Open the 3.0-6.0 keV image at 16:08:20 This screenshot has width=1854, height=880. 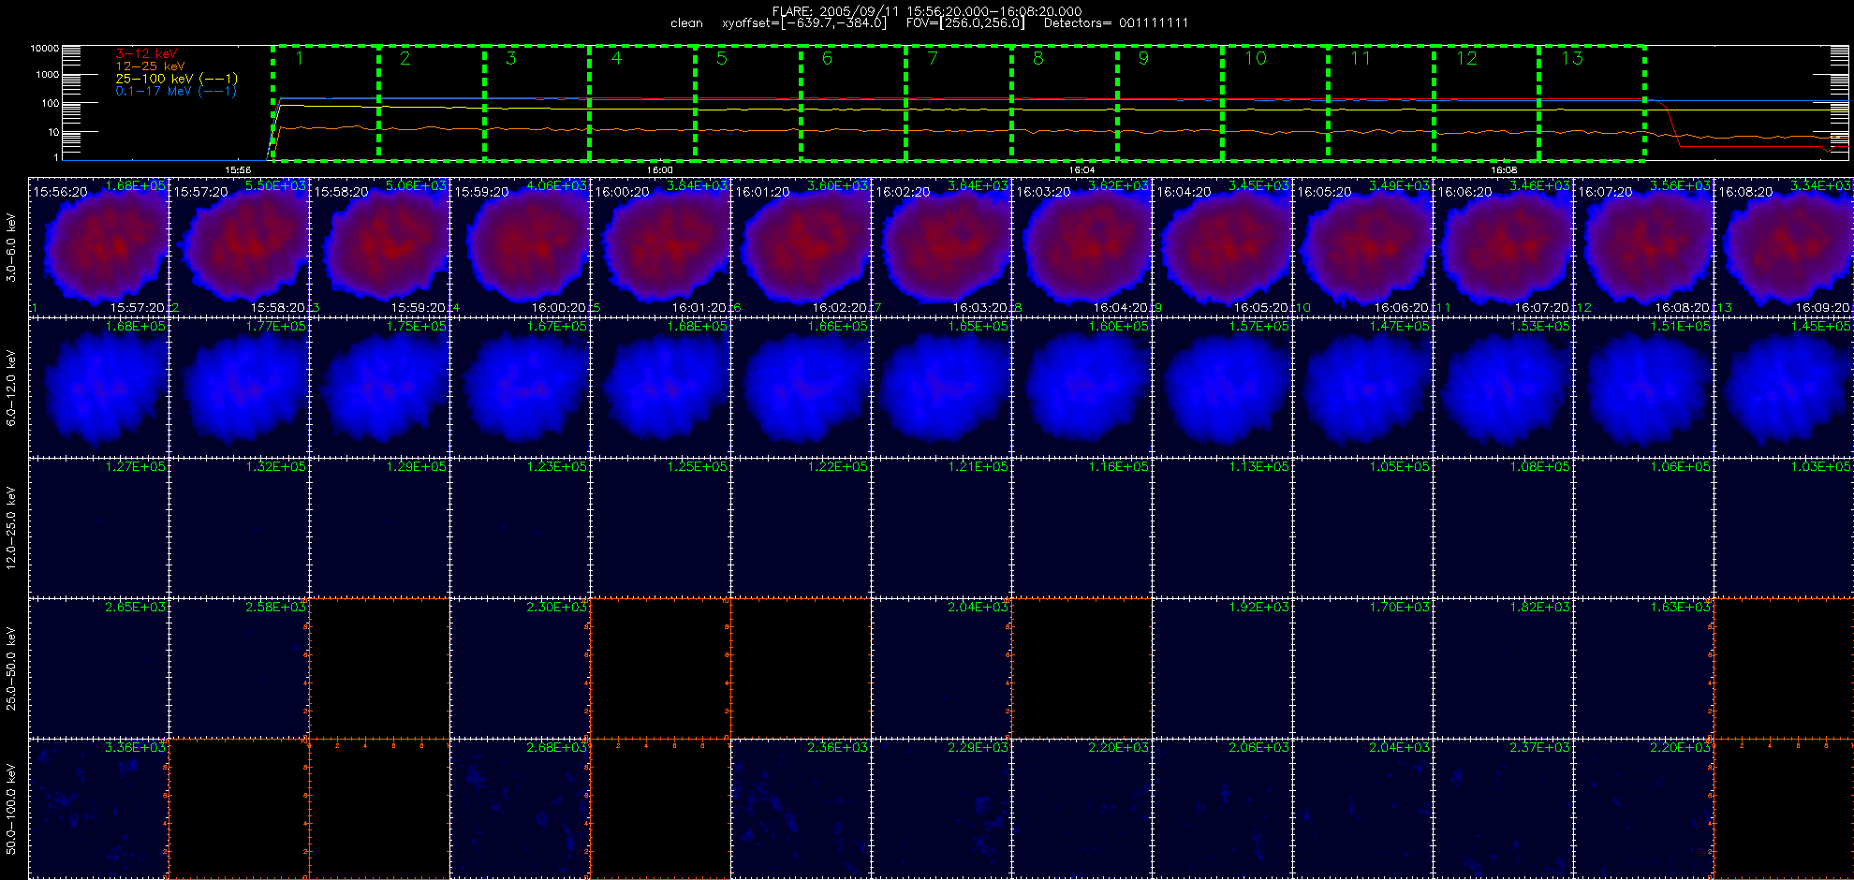(1785, 247)
